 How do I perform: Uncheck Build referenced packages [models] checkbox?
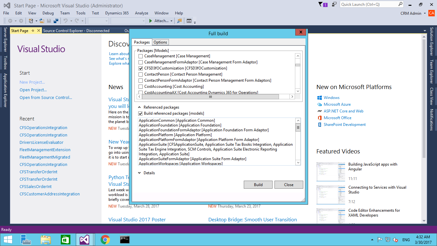point(140,113)
